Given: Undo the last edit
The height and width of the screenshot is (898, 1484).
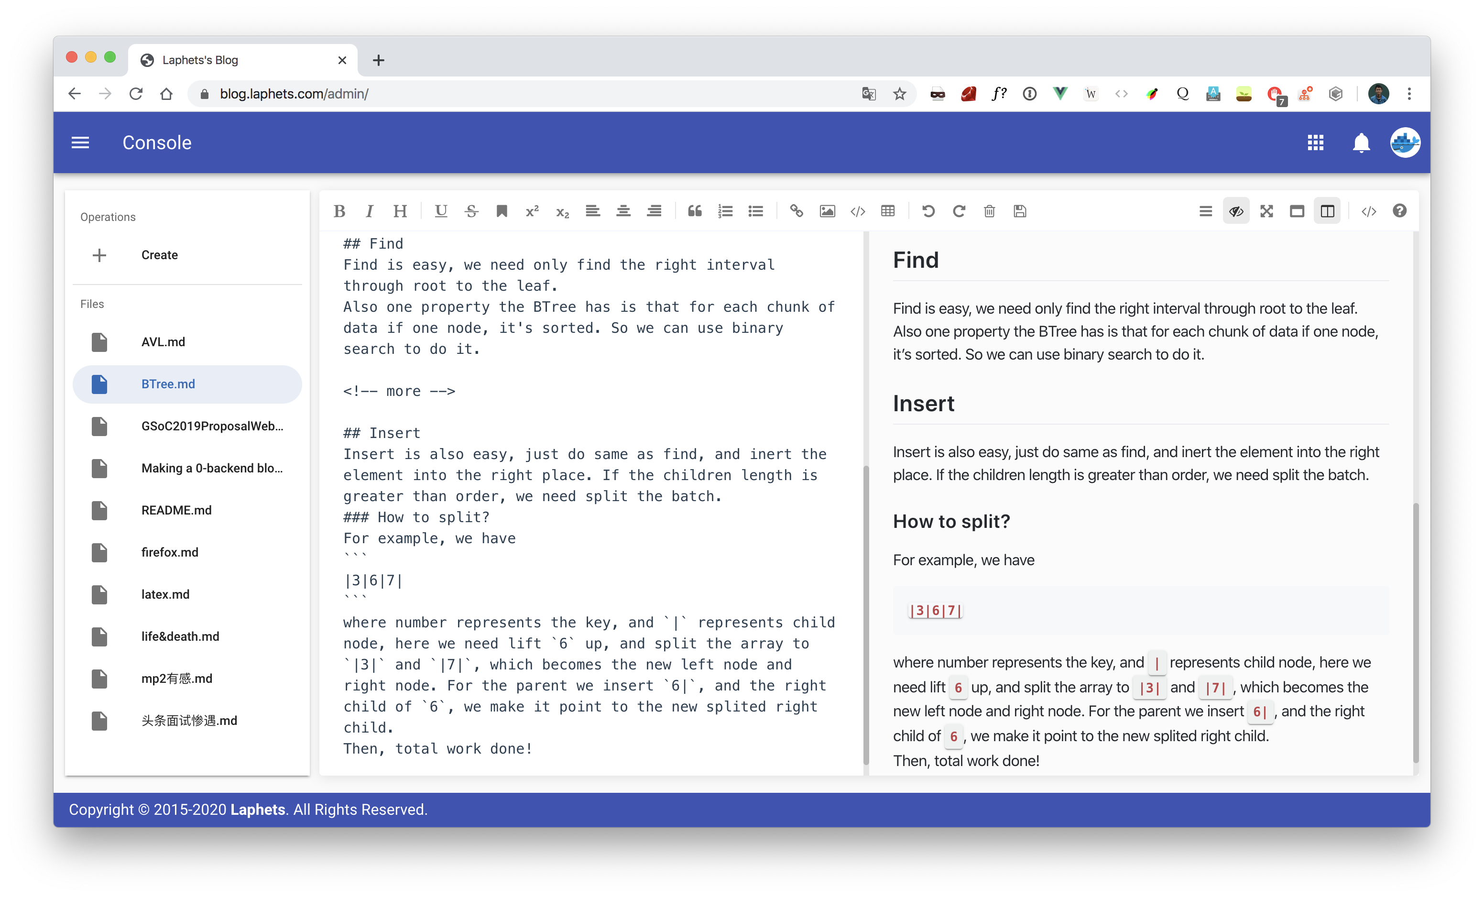Looking at the screenshot, I should 928,211.
